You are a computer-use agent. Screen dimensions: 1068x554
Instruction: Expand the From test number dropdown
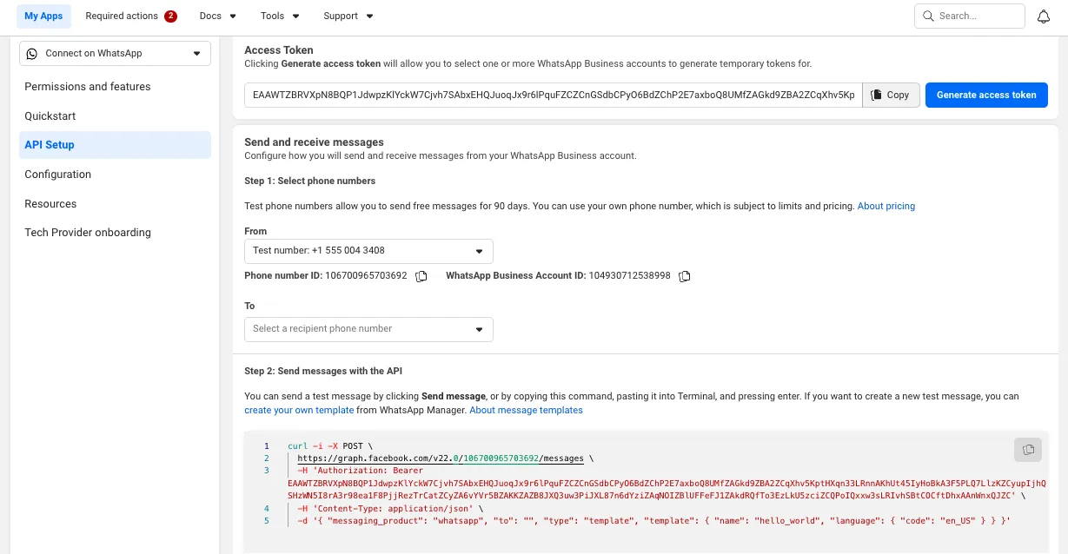(368, 251)
